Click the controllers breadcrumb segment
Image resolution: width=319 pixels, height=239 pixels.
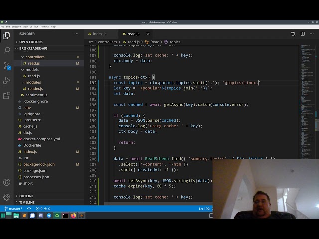pyautogui.click(x=107, y=42)
